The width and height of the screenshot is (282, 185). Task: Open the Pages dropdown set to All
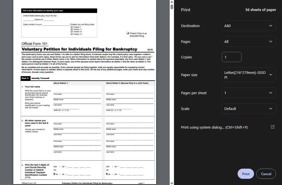(x=249, y=41)
